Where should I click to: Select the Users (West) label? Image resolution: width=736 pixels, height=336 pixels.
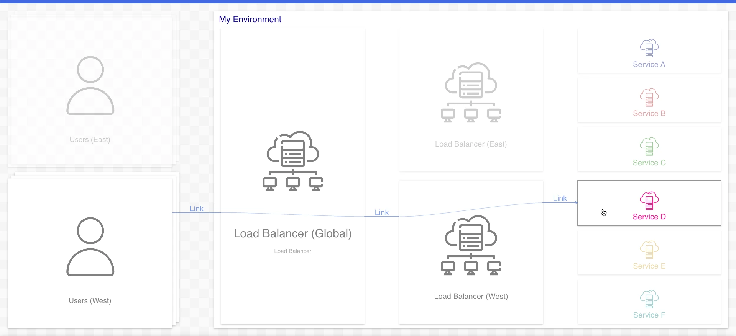(90, 301)
